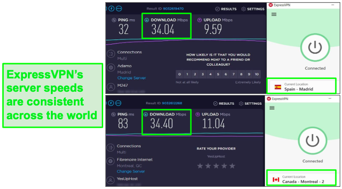
Task: Open the Spain - Madrid location selector
Action: click(302, 86)
